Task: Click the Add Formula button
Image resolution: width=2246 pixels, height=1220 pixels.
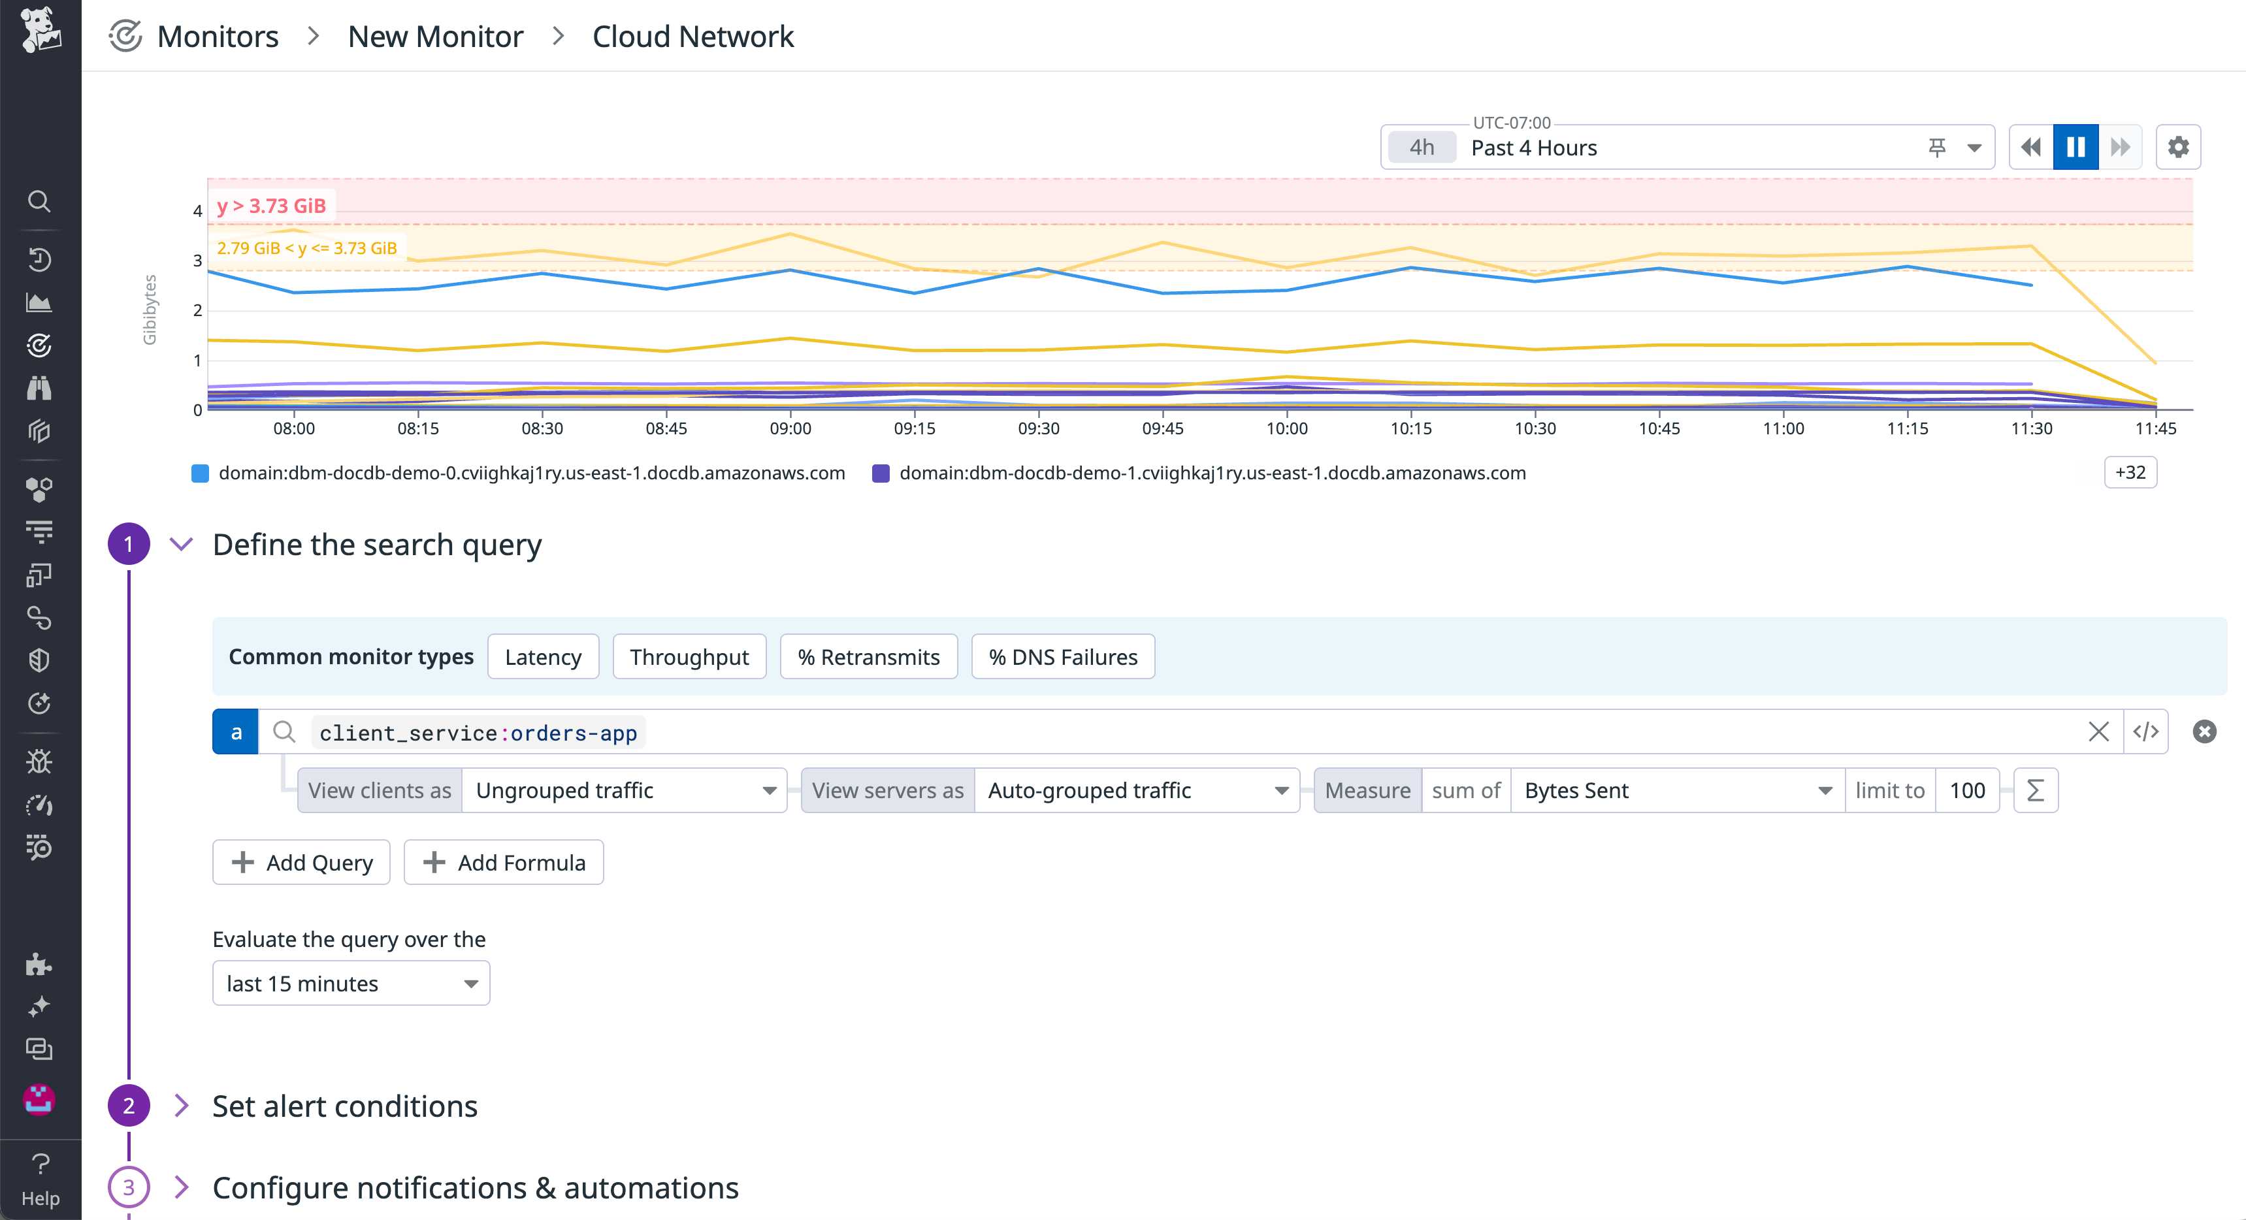Action: point(503,862)
